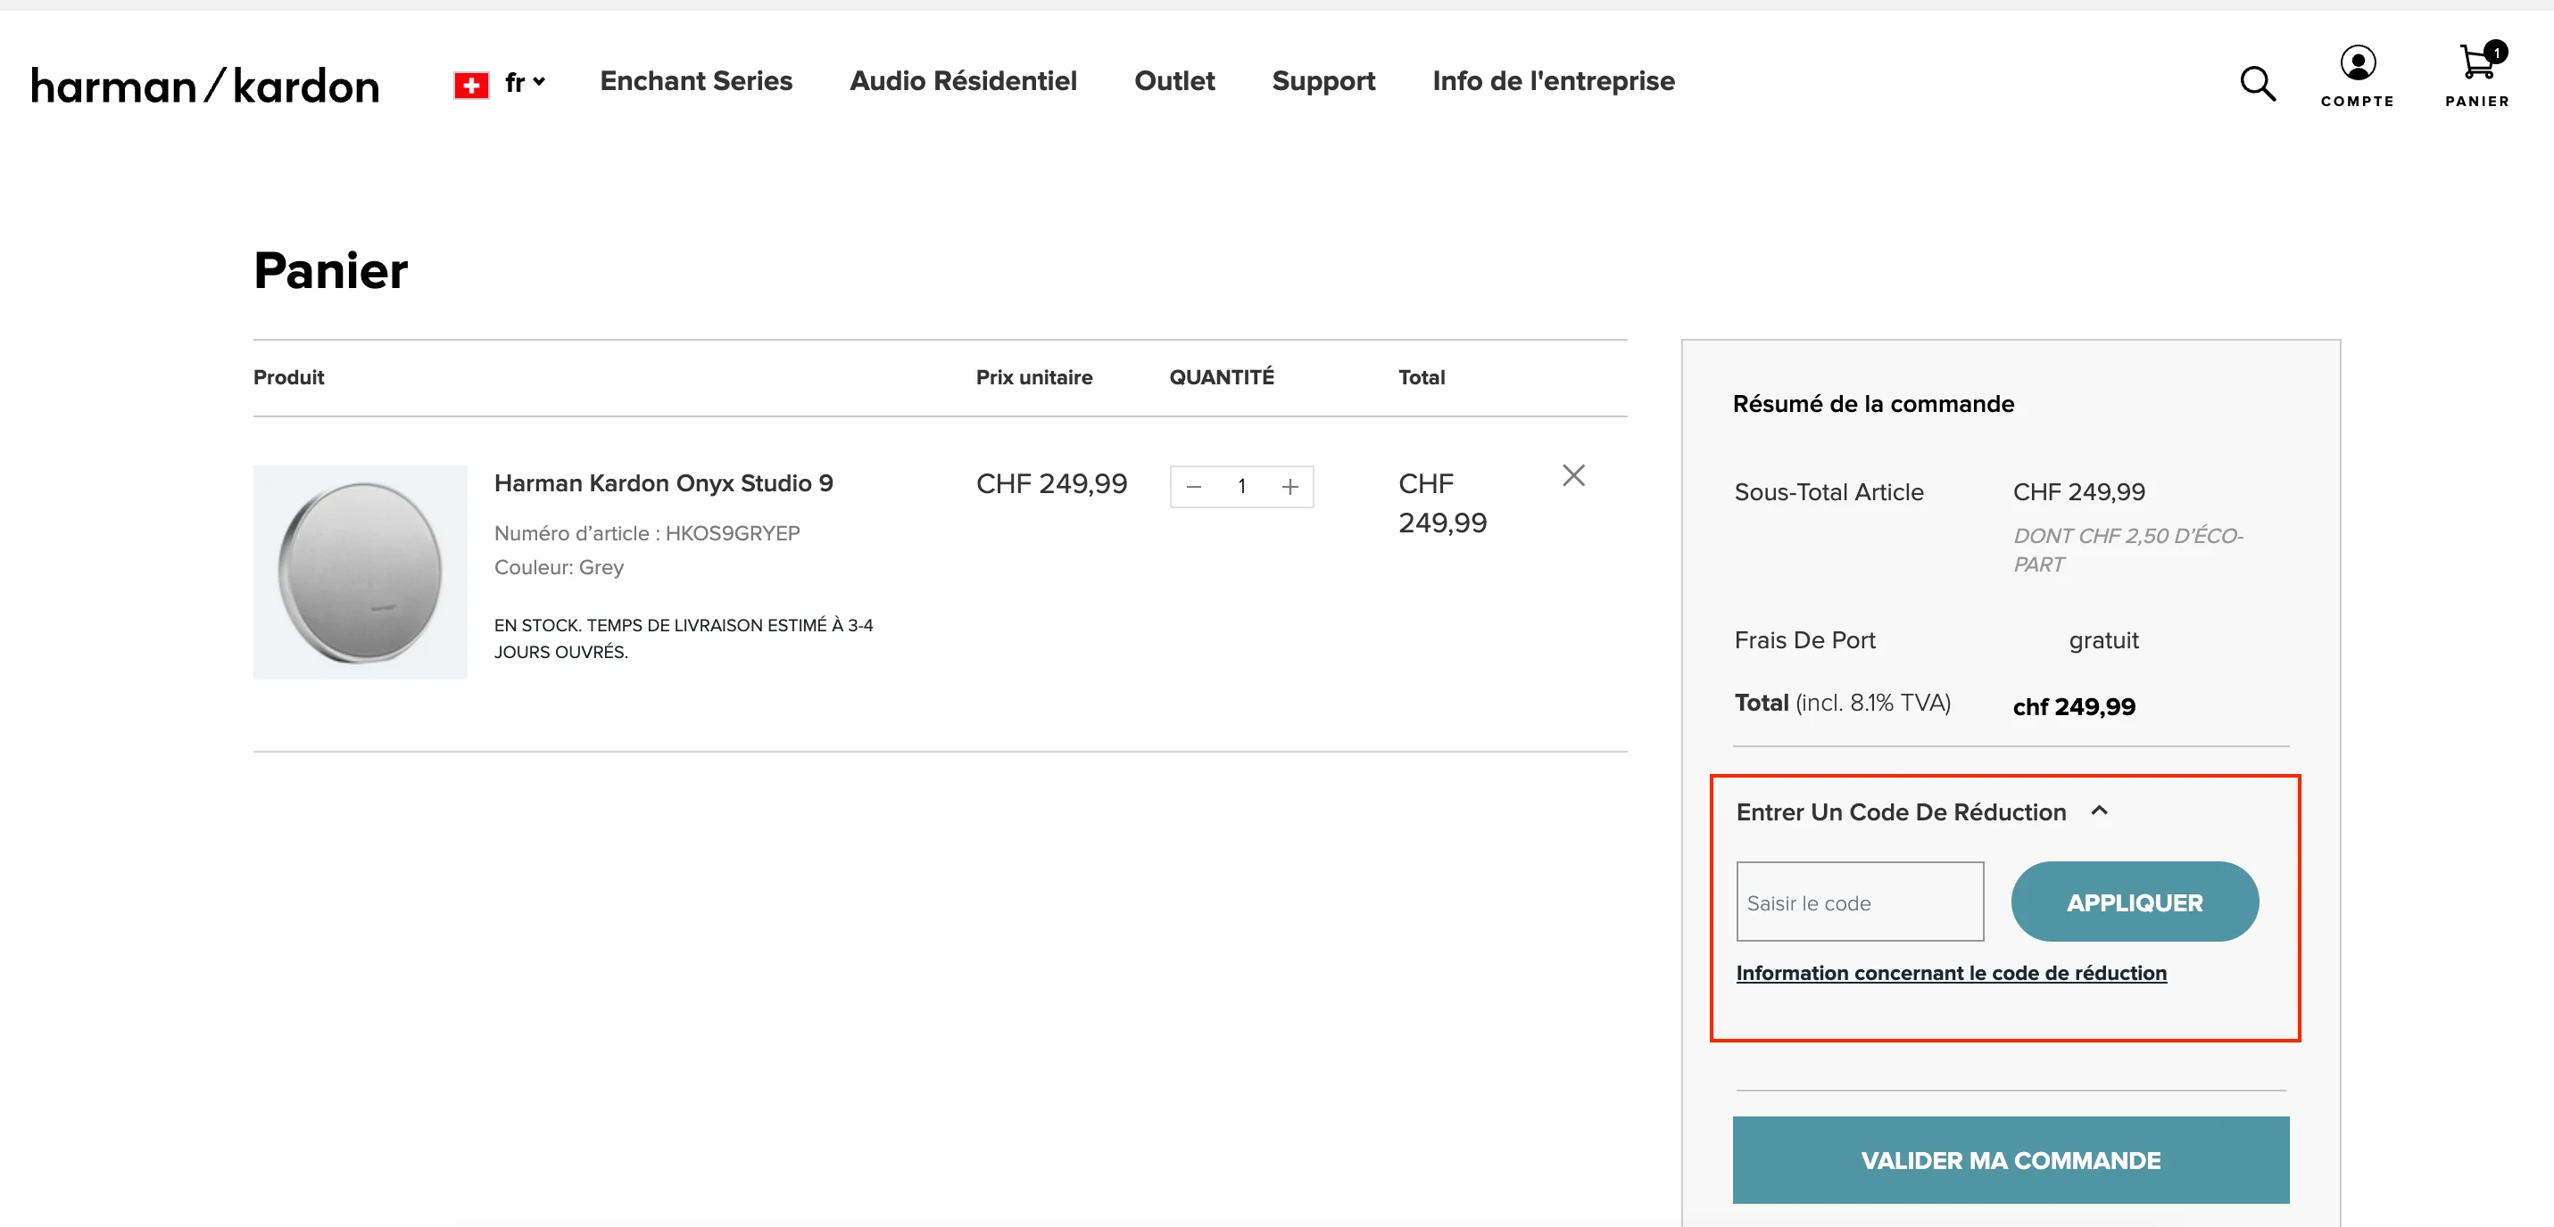Open the Audio Résidentiel menu

(x=963, y=81)
